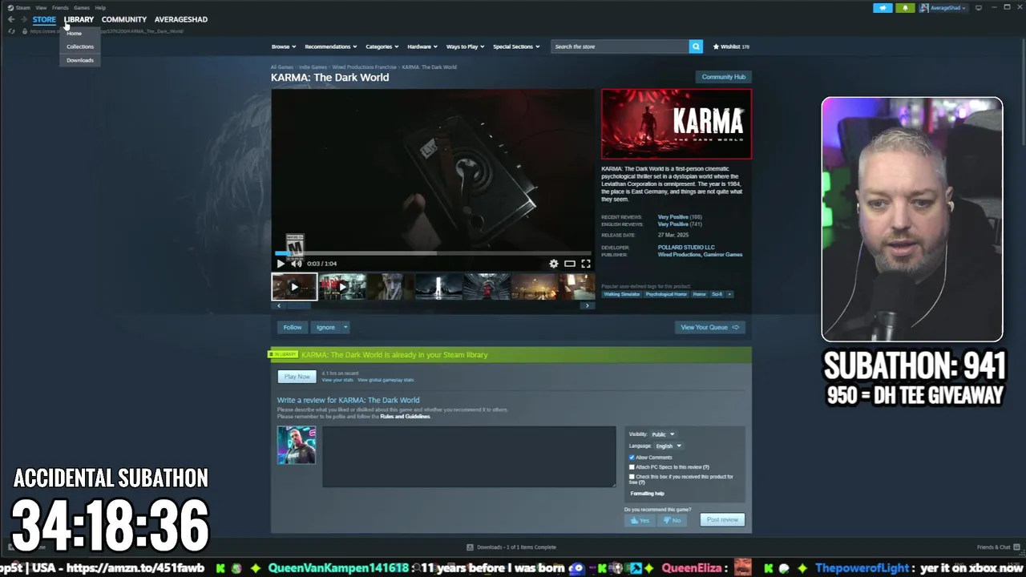Viewport: 1026px width, 577px height.
Task: Click the Psychological Horror tag
Action: (667, 294)
